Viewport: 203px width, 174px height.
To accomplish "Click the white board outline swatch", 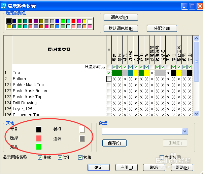I will (x=82, y=129).
